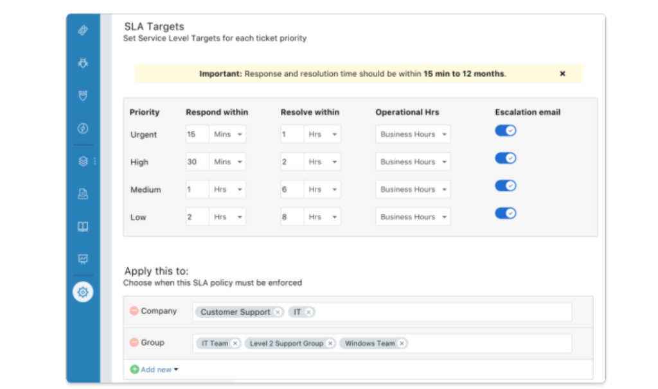
Task: Toggle escalation email for Low priority
Action: 505,213
